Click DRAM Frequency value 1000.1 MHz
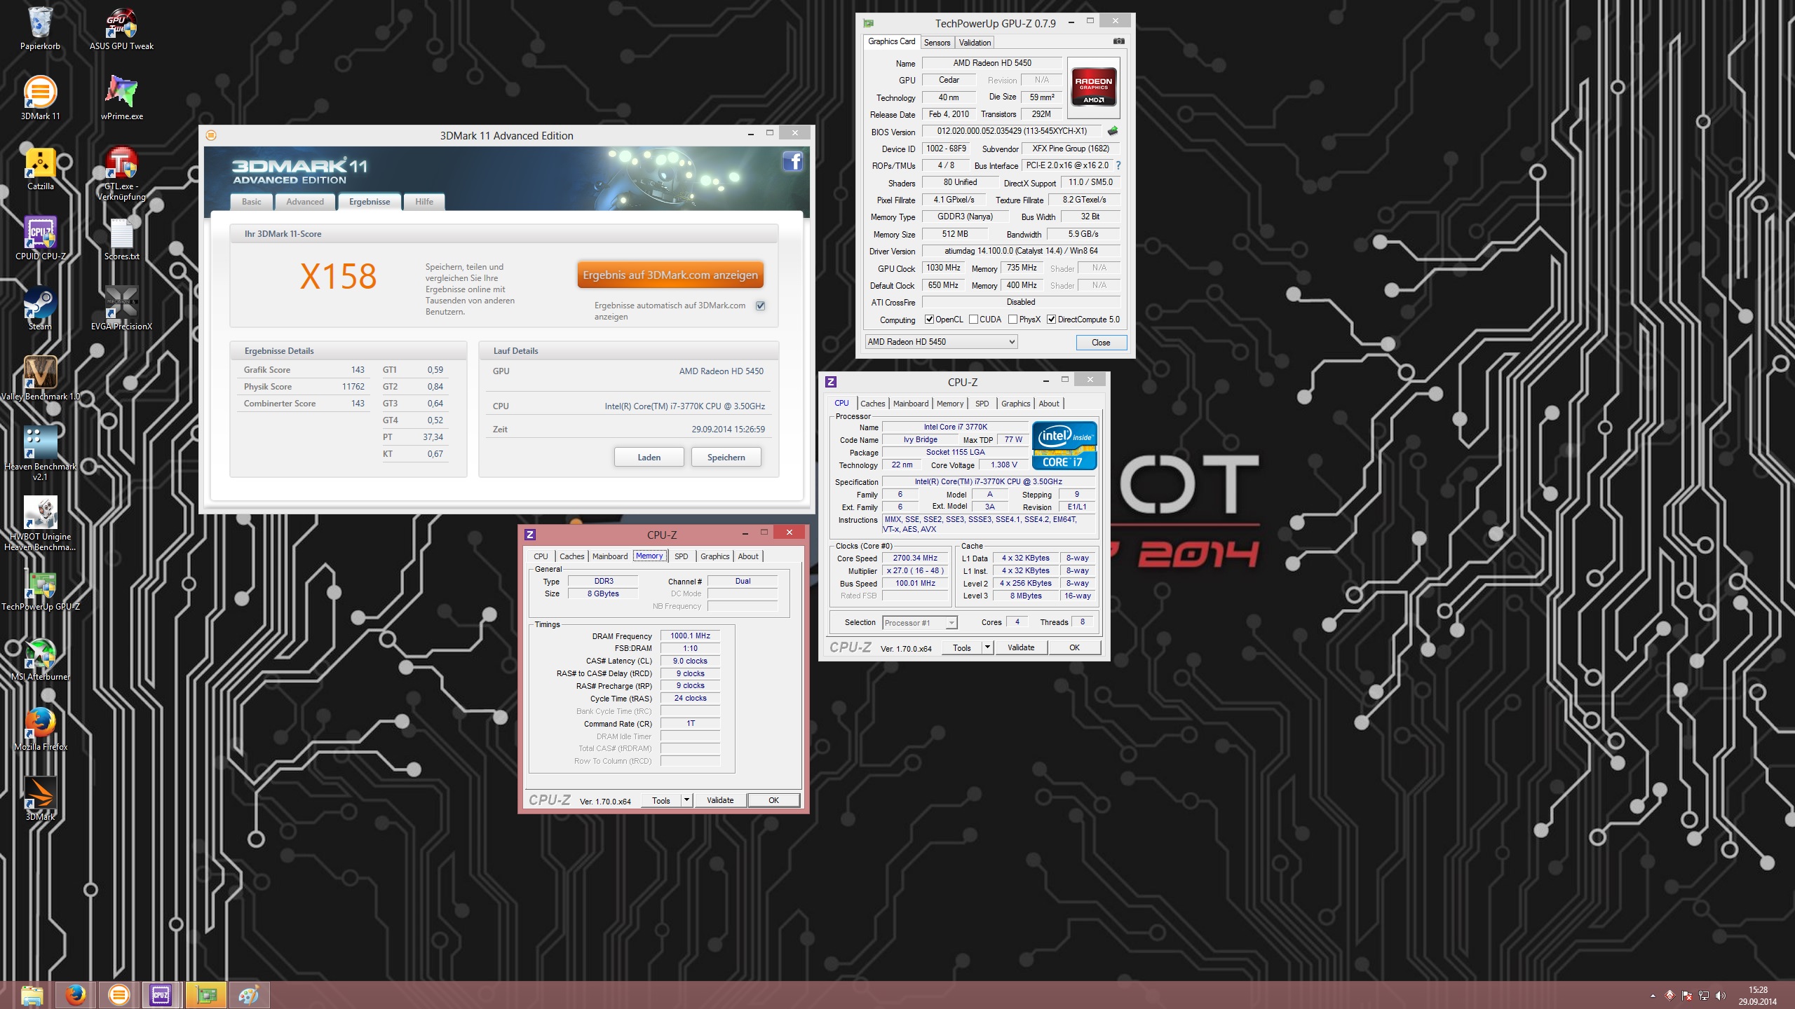The height and width of the screenshot is (1009, 1795). [x=690, y=636]
